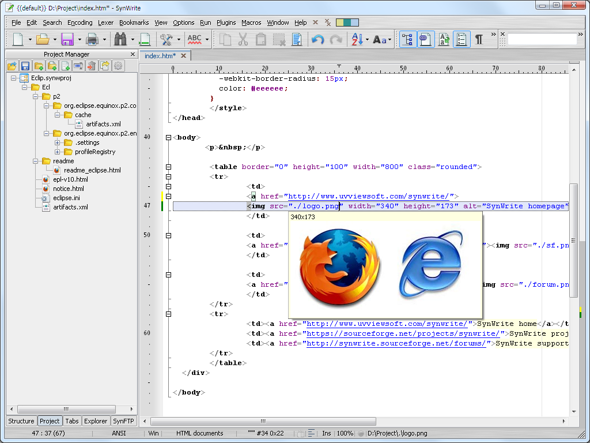Screen dimensions: 590x443
Task: Open dropdown arrow next to Open folder icon
Action: [55, 40]
